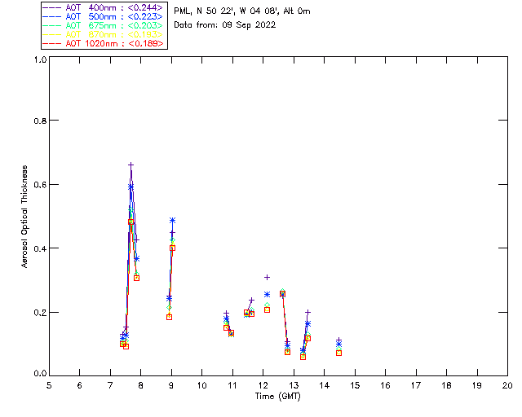Click the AOT 500nm legend entry
Image resolution: width=522 pixels, height=417 pixels.
103,16
